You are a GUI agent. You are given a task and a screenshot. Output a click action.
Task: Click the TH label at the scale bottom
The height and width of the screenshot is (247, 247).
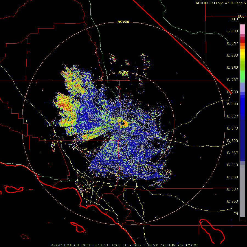pos(236,214)
